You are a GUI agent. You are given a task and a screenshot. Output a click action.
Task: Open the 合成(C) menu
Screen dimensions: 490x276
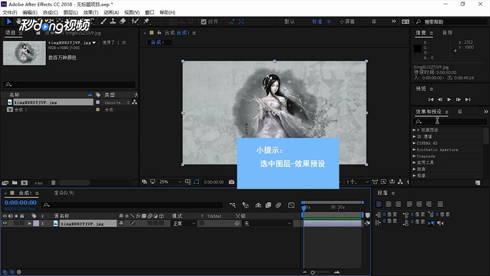tap(51, 13)
